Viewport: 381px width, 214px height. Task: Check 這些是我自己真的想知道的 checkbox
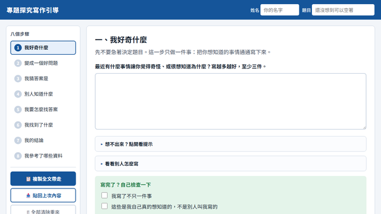click(x=105, y=206)
